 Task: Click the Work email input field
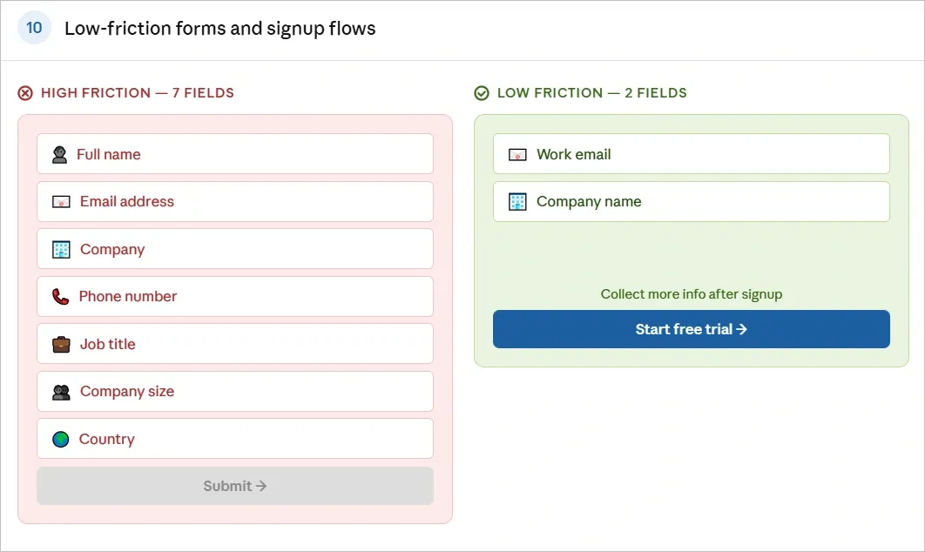(691, 153)
